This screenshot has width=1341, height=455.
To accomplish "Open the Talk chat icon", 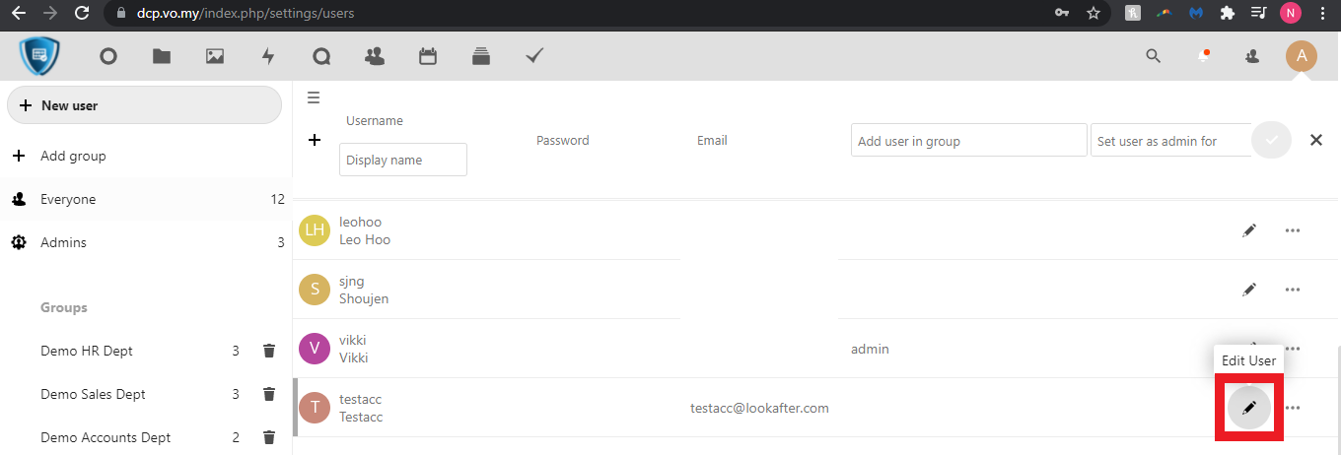I will (x=321, y=57).
